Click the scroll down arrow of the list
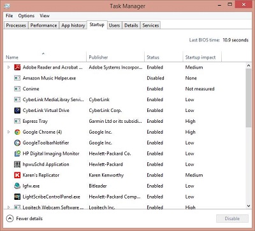 click(x=249, y=206)
